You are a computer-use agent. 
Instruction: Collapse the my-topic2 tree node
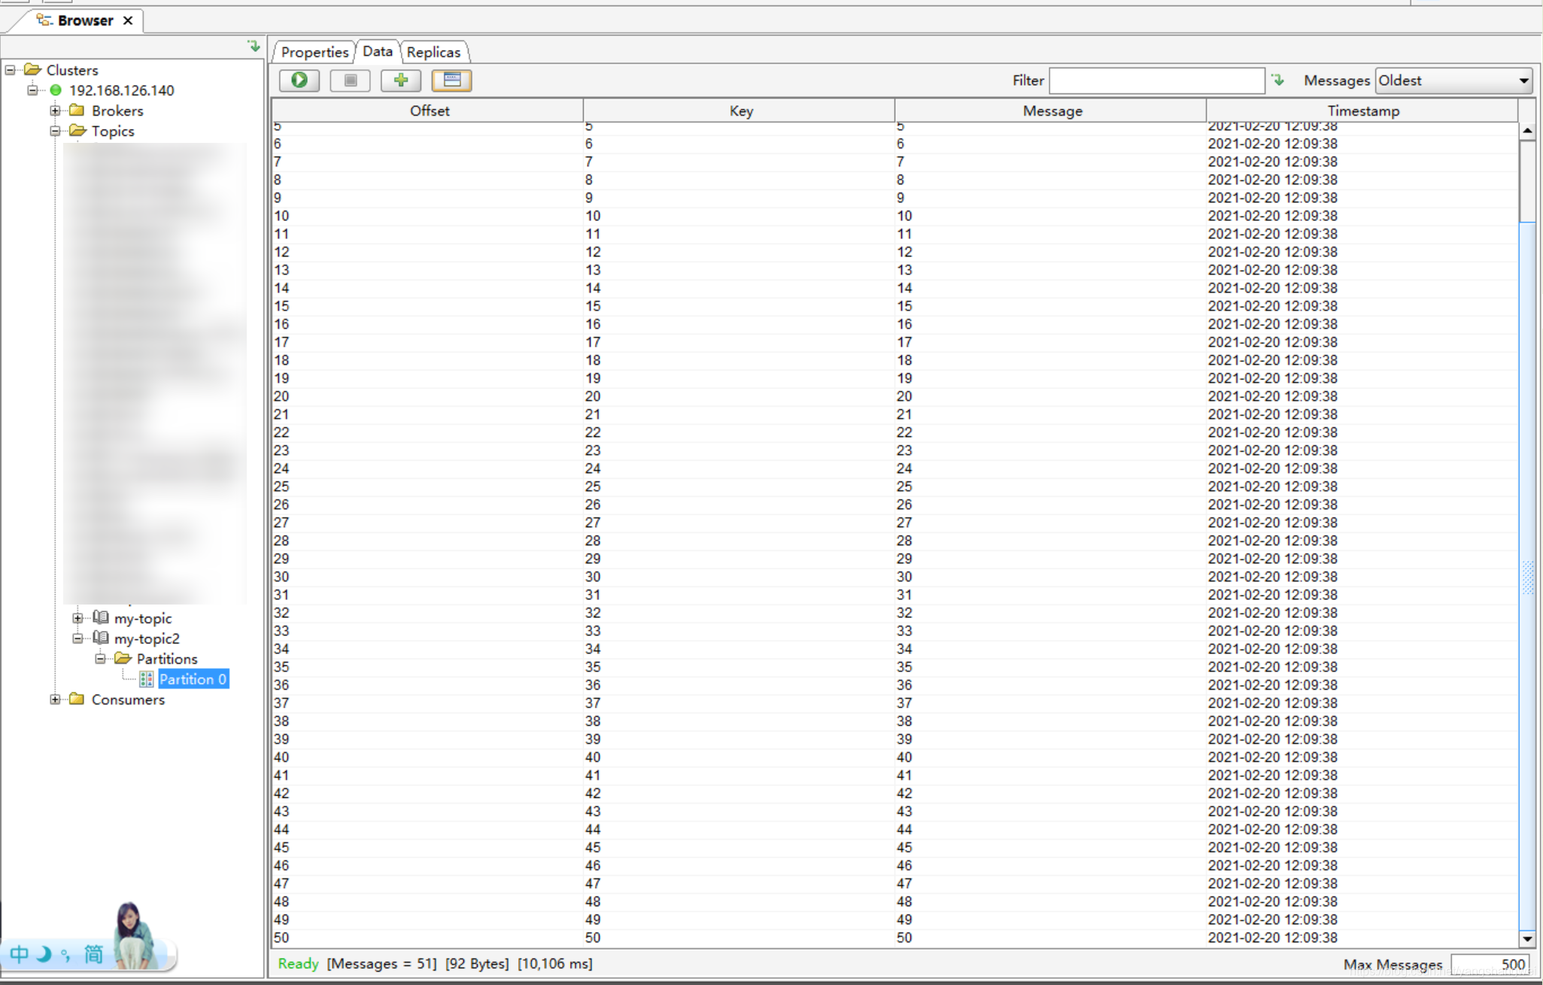click(77, 638)
